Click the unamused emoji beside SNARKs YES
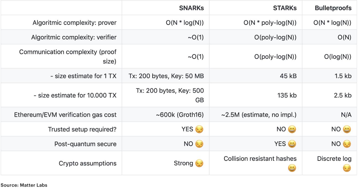This screenshot has width=359, height=193. click(x=199, y=130)
